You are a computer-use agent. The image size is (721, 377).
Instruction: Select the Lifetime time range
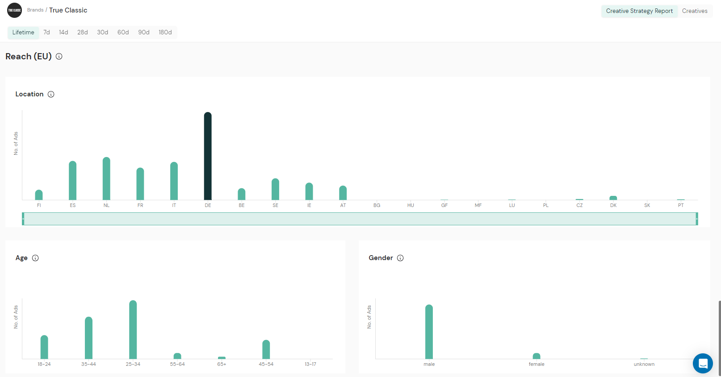coord(23,33)
